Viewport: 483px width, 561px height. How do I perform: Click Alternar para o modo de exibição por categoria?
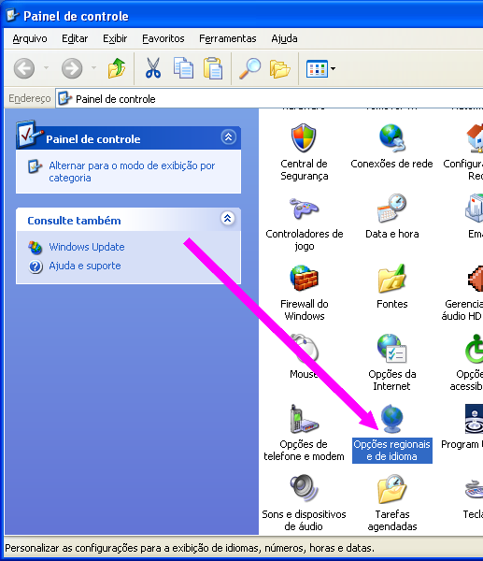coord(132,172)
